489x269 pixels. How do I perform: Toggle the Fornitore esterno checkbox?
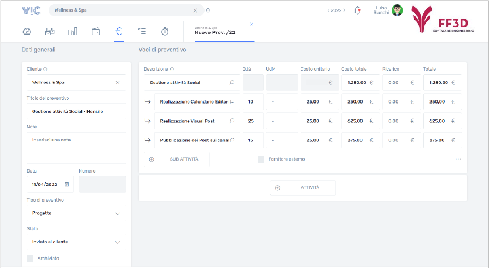(x=261, y=159)
